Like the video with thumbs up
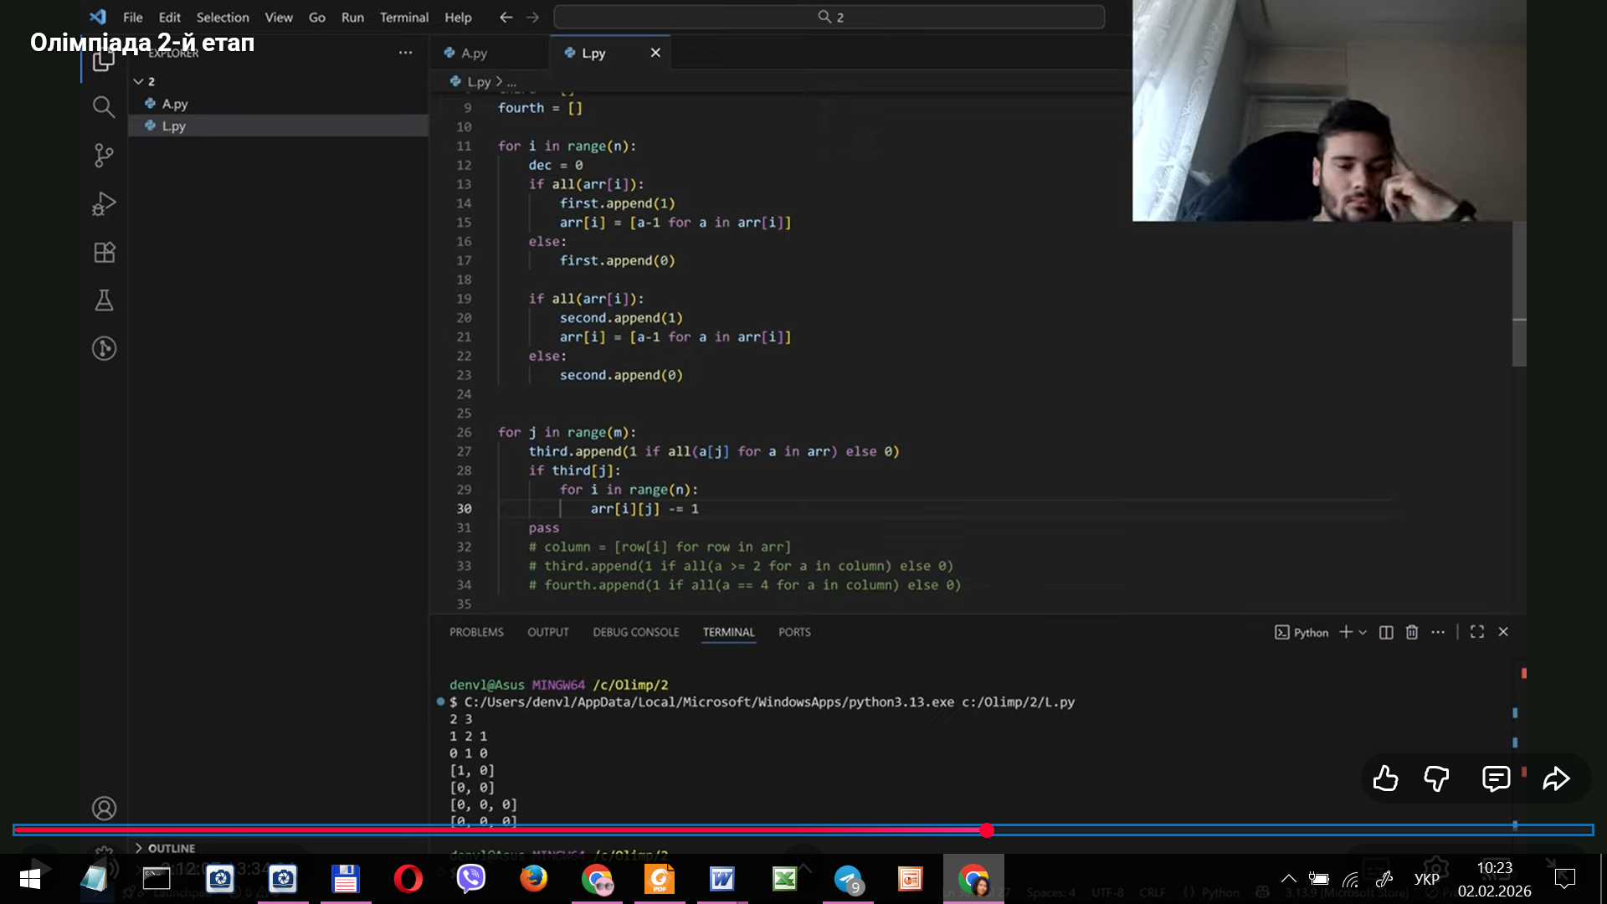This screenshot has width=1607, height=904. [x=1385, y=779]
